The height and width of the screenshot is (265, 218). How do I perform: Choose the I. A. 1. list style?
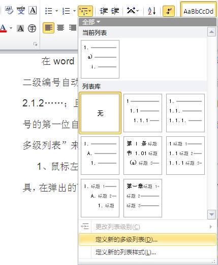click(x=100, y=156)
